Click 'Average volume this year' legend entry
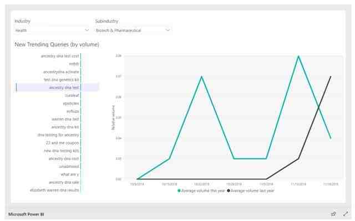Screen dimensions: 355x221 201,191
